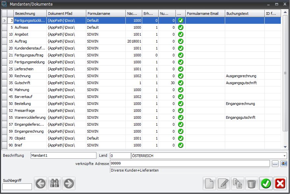
Task: Open address card icon next to verknüpfte Adresse
Action: (283, 163)
